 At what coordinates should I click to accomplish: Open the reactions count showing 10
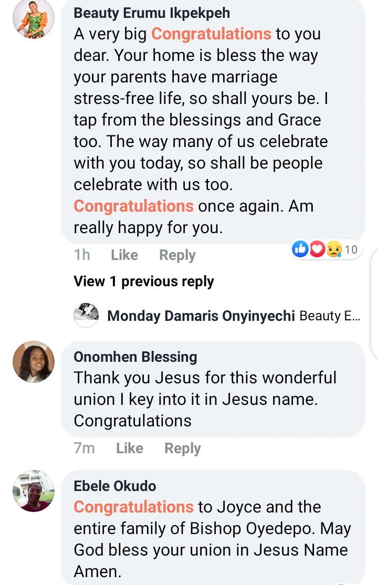coord(351,250)
